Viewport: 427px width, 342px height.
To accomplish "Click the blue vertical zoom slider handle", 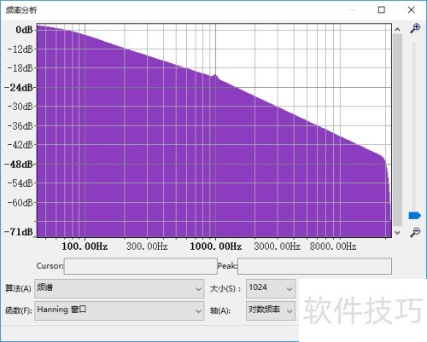I will (414, 216).
